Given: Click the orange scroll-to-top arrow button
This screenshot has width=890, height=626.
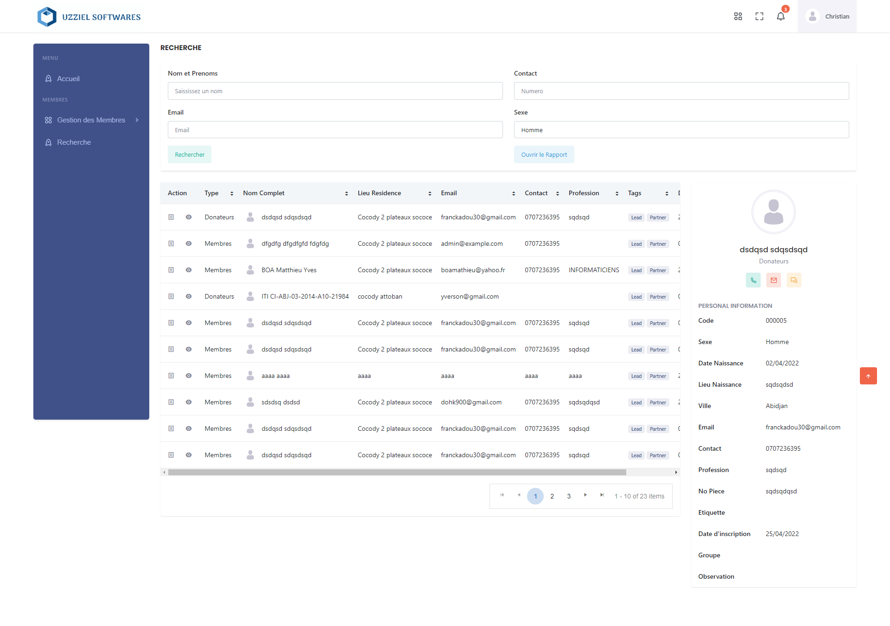Looking at the screenshot, I should point(868,376).
